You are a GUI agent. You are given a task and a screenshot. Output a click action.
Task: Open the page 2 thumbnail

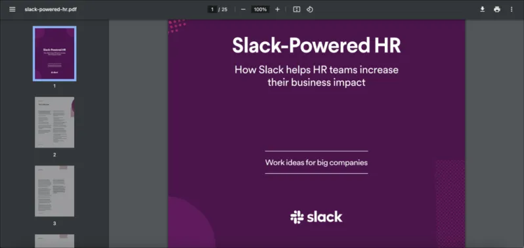click(x=55, y=123)
